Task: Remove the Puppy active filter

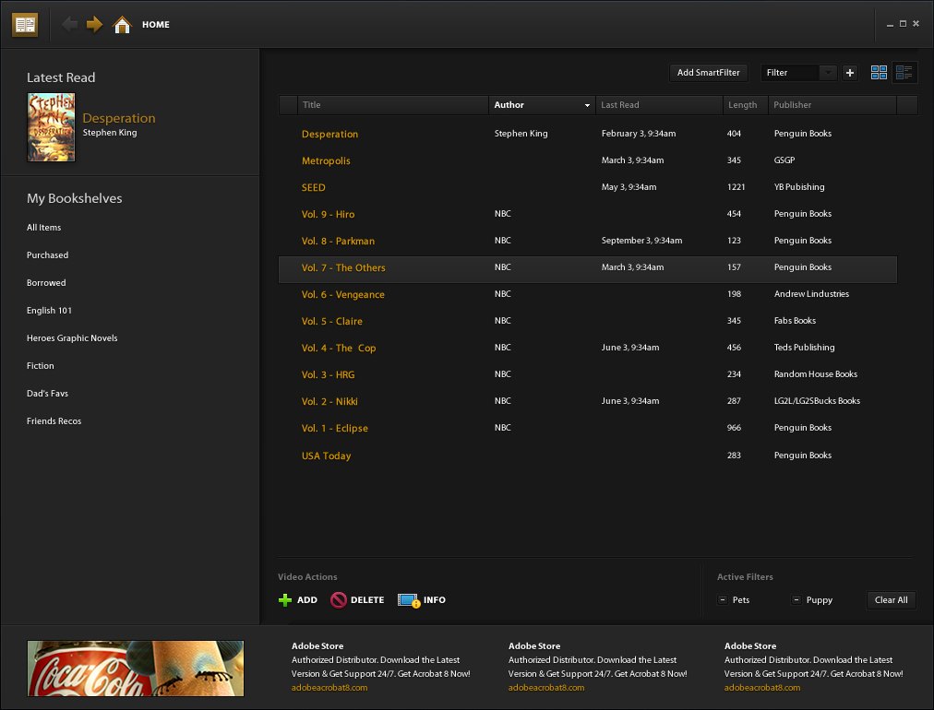Action: tap(796, 600)
